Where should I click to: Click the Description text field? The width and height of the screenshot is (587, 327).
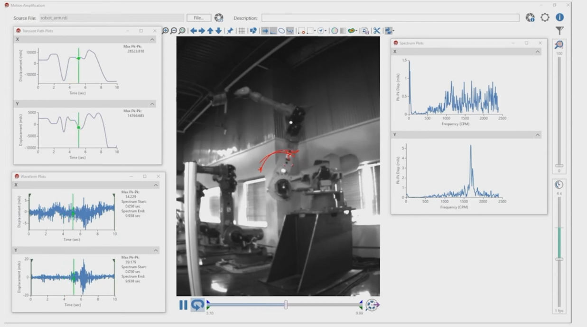point(390,18)
